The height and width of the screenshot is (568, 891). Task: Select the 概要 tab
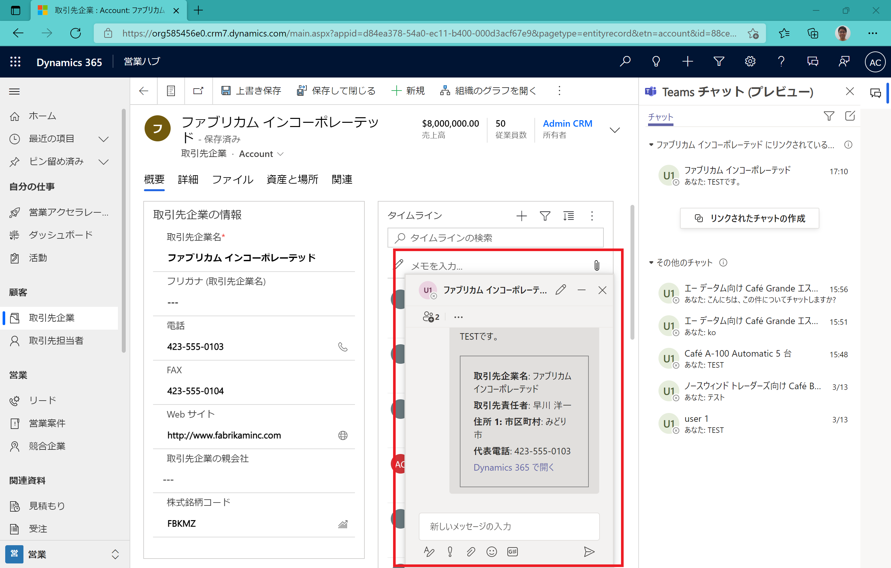(154, 179)
